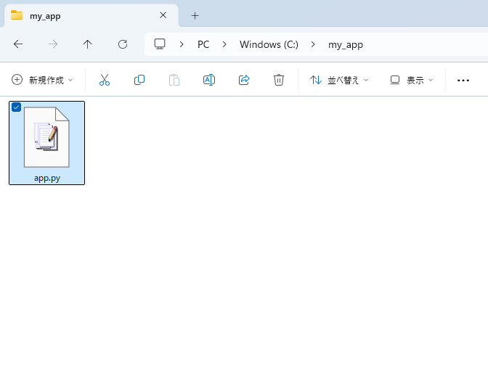The height and width of the screenshot is (368, 488).
Task: Select the my_app tab
Action: click(x=80, y=15)
